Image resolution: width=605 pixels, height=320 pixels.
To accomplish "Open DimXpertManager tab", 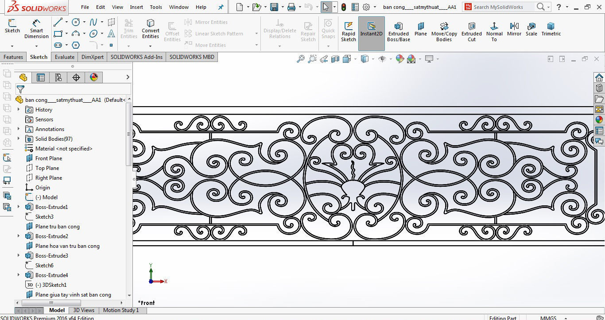I will click(x=76, y=77).
